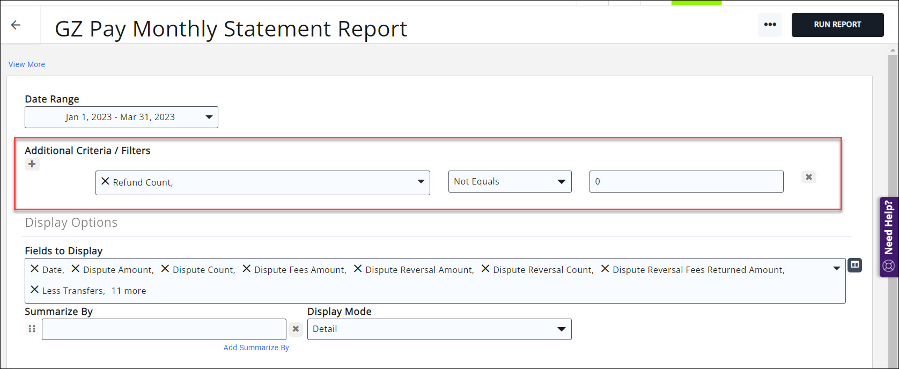
Task: Click the Run Report button
Action: (x=837, y=25)
